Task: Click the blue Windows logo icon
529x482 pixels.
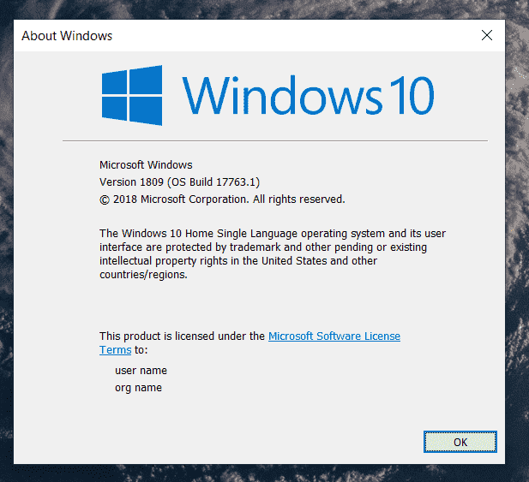Action: [132, 95]
